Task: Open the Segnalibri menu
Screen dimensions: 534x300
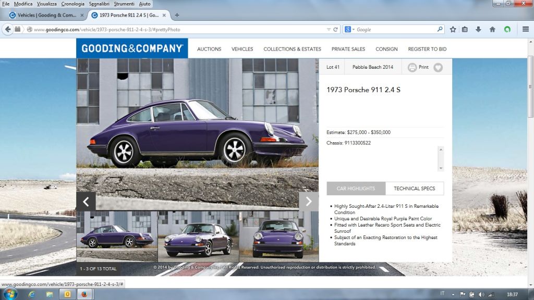Action: [x=99, y=4]
